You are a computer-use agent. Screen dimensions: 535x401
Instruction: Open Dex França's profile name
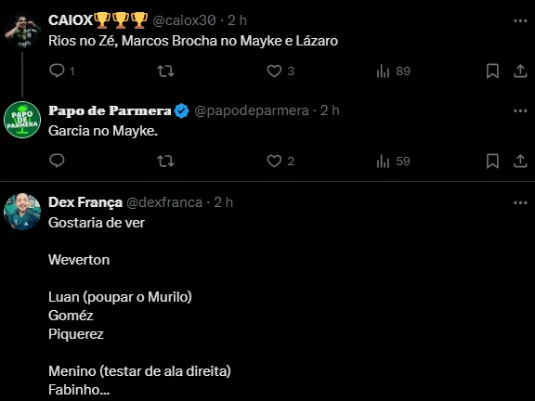point(85,202)
